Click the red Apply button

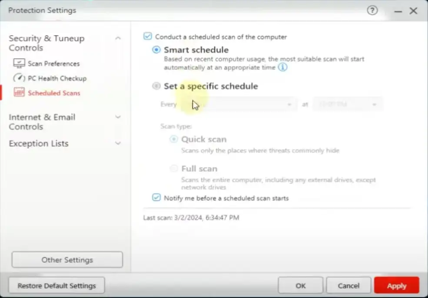(x=397, y=285)
